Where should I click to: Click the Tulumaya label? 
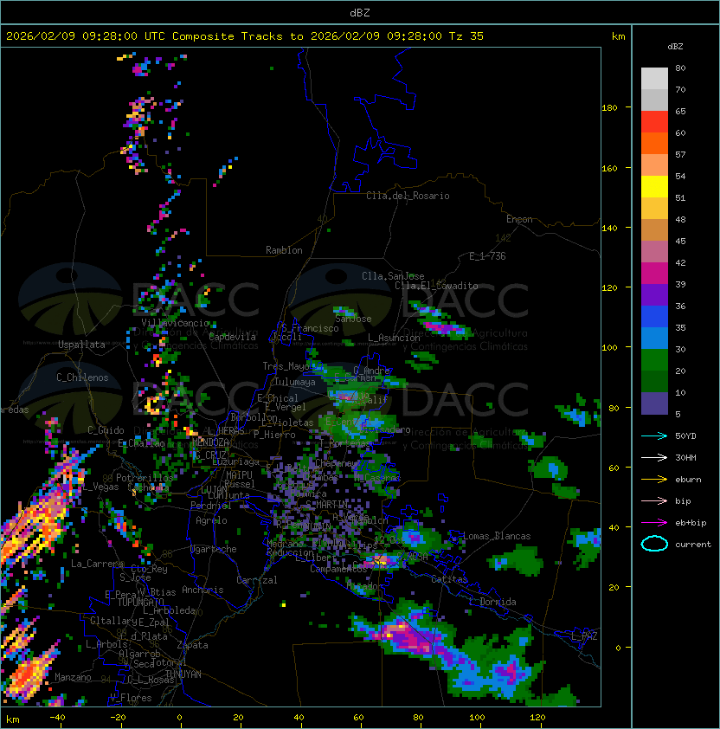(295, 382)
